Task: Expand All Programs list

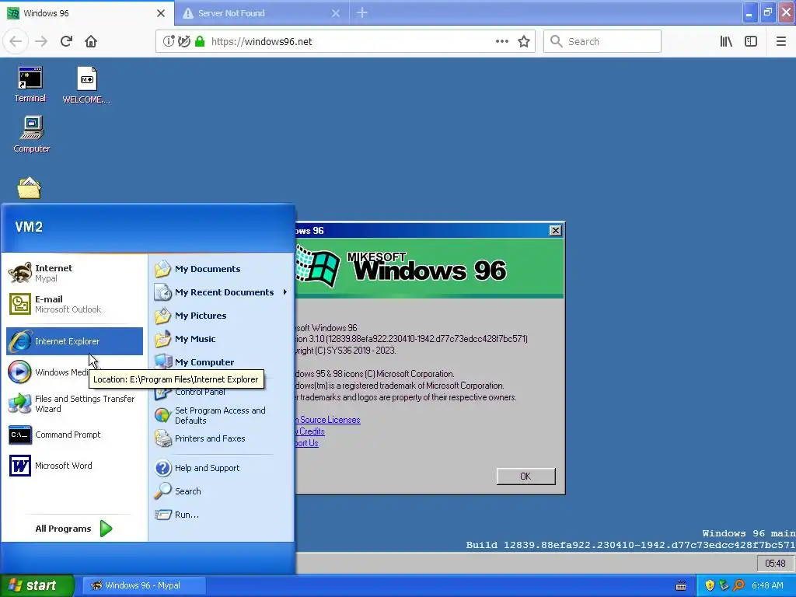Action: coord(74,529)
